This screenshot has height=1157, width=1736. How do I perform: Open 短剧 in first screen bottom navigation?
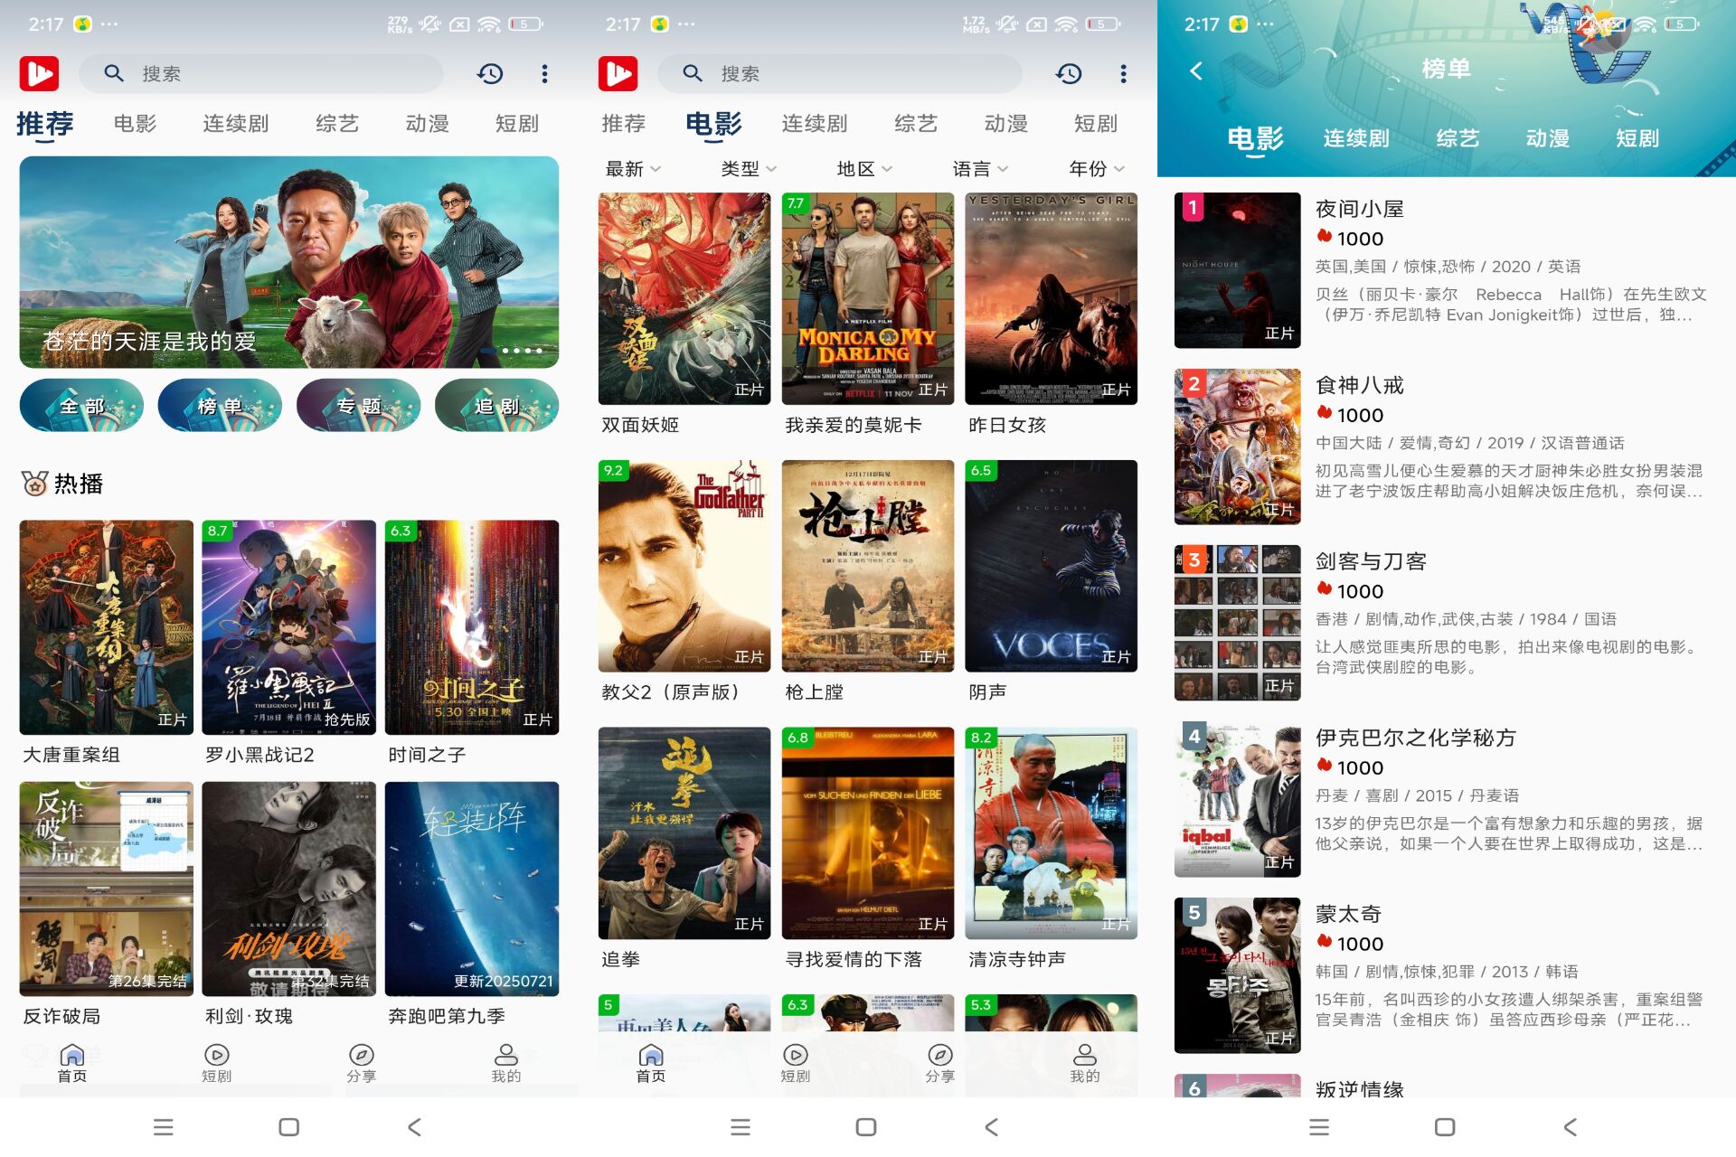pos(217,1063)
